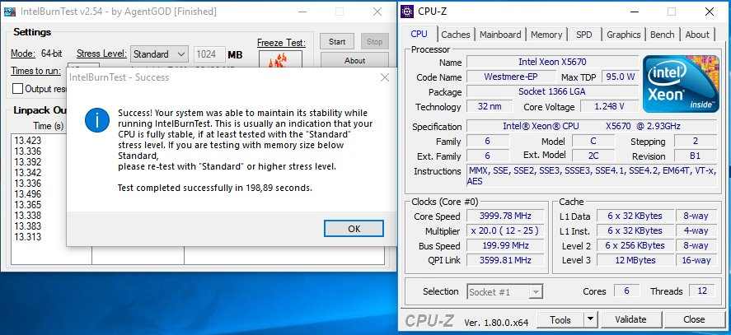Select the Graphics tab
Image resolution: width=731 pixels, height=335 pixels.
point(623,35)
